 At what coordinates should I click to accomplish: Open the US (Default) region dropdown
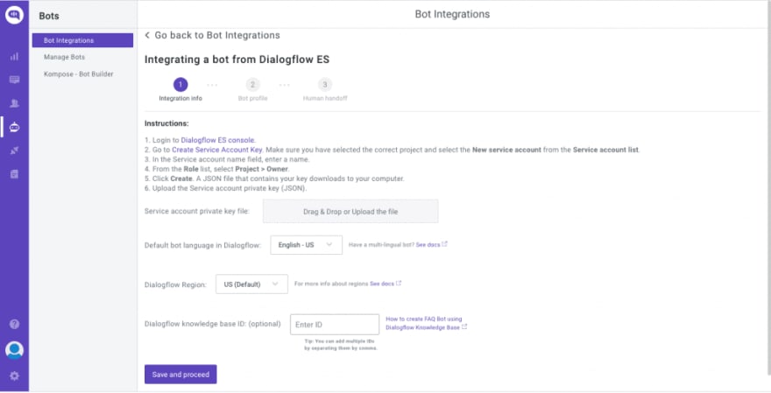pos(251,284)
